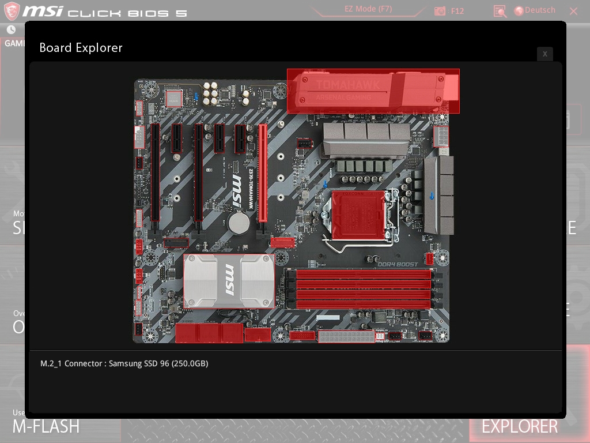590x443 pixels.
Task: Open the BIOS search icon
Action: [x=500, y=12]
